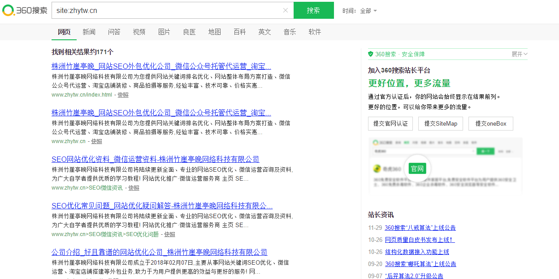Open the 360搜索"哪吒算法"上线公告 link

click(x=420, y=264)
